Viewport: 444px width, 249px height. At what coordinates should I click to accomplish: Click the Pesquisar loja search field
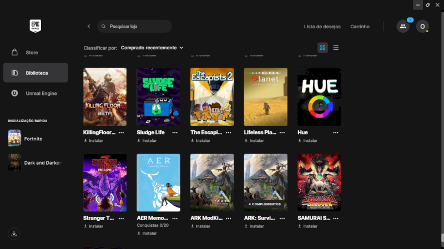(x=134, y=26)
